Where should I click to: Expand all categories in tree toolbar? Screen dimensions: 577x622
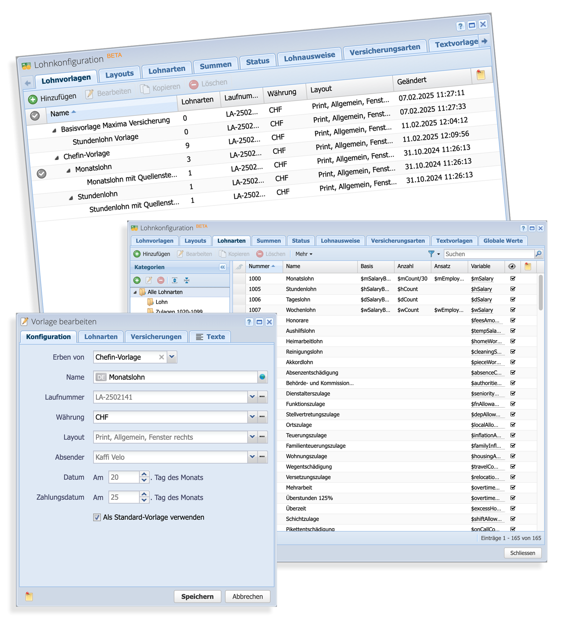(175, 280)
